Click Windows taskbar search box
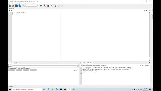This screenshot has height=91, width=161. tap(27, 89)
